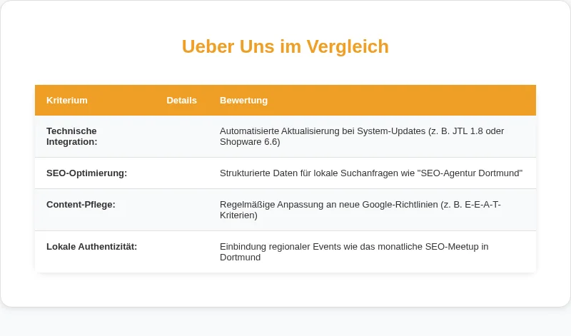The width and height of the screenshot is (571, 336).
Task: Select the "Lokale Authentizität:" cell
Action: click(95, 252)
